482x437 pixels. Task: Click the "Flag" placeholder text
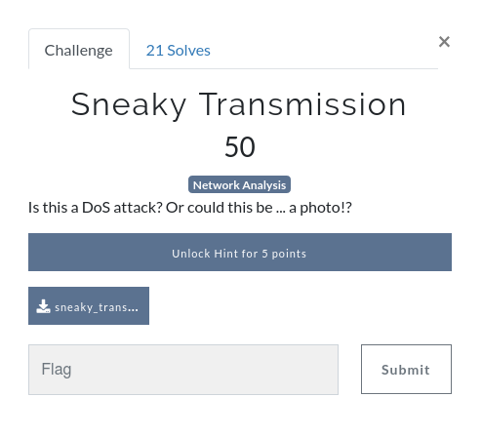coord(57,370)
